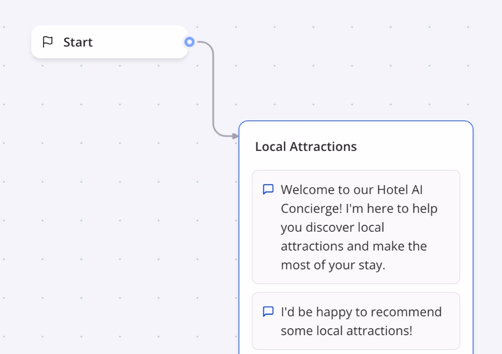Click the text "some local attractions!"

[346, 331]
